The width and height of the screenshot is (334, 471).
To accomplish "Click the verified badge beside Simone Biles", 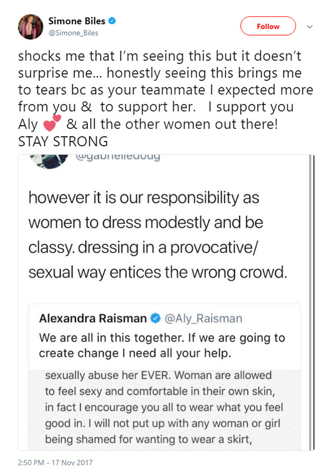I will 113,22.
